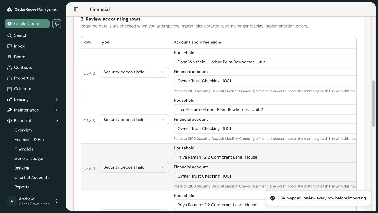Screen dimensions: 378x213
Task: Click the Contacts people icon
Action: [x=9, y=67]
